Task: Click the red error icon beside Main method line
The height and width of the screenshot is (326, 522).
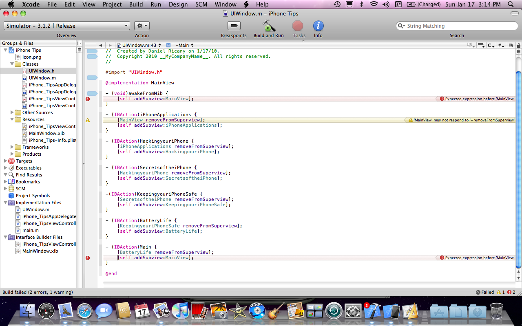Action: click(x=88, y=258)
